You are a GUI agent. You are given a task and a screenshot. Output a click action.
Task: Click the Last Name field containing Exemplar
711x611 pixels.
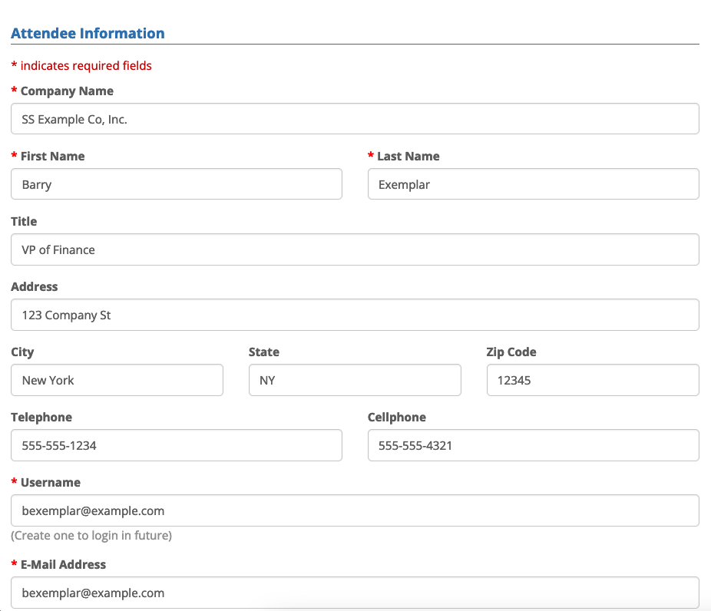[533, 184]
